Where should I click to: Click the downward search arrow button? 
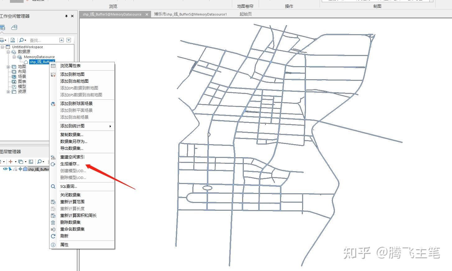[68, 40]
